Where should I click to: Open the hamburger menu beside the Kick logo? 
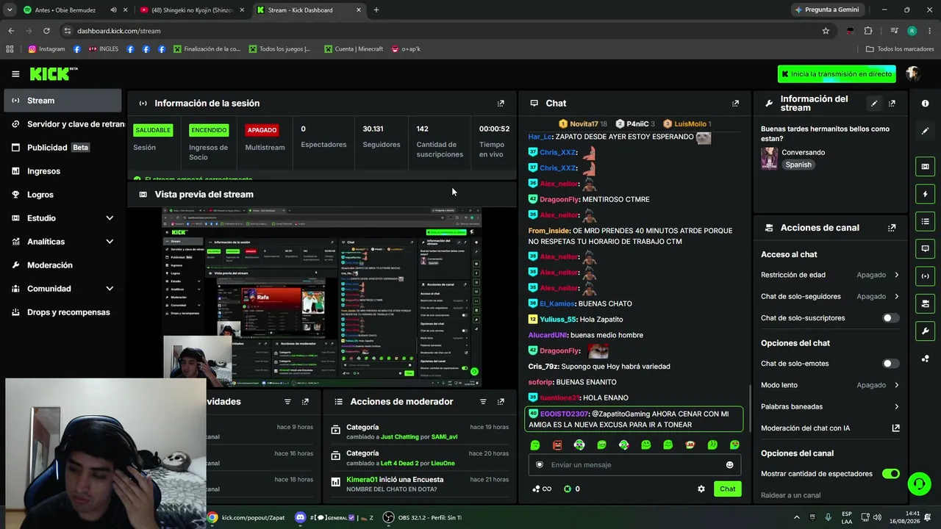point(15,73)
